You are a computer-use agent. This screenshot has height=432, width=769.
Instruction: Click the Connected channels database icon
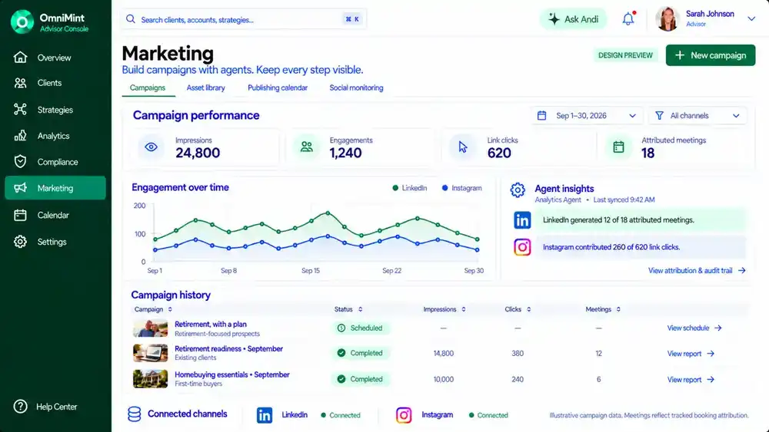(135, 414)
